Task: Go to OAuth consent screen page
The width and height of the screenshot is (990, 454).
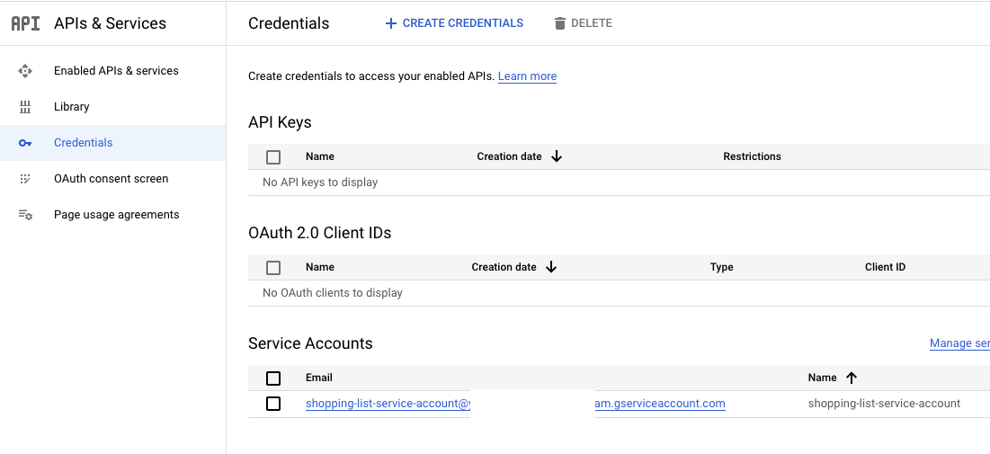Action: click(x=111, y=179)
